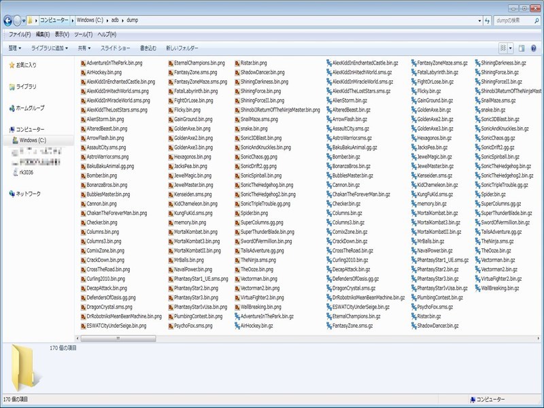Open the ツール(T) menu

(x=83, y=35)
